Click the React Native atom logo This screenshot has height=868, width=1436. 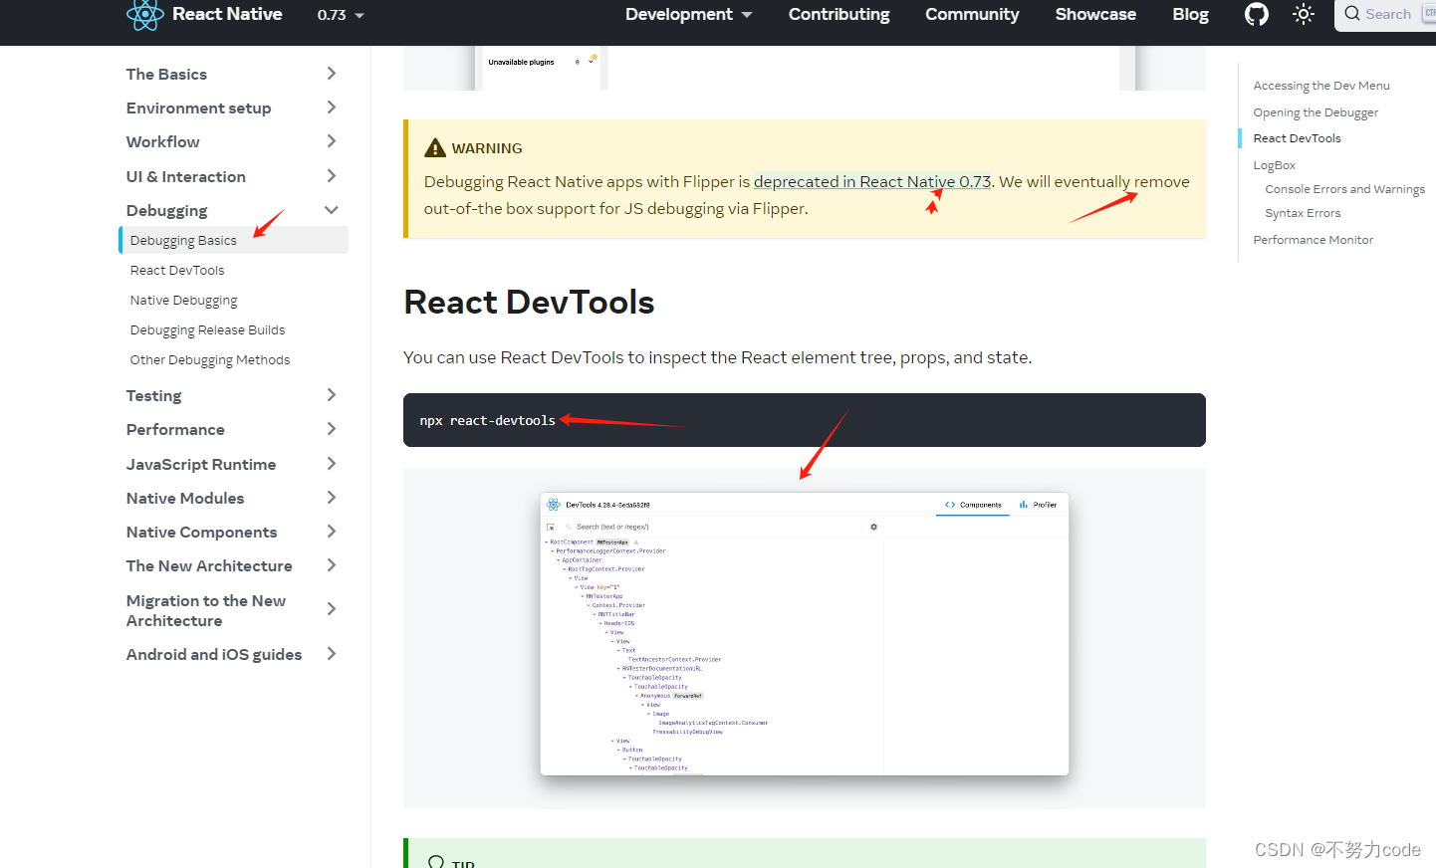tap(144, 15)
